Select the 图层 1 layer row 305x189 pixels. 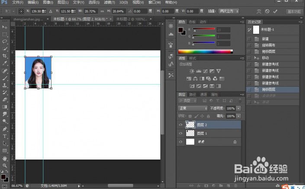pyautogui.click(x=209, y=133)
